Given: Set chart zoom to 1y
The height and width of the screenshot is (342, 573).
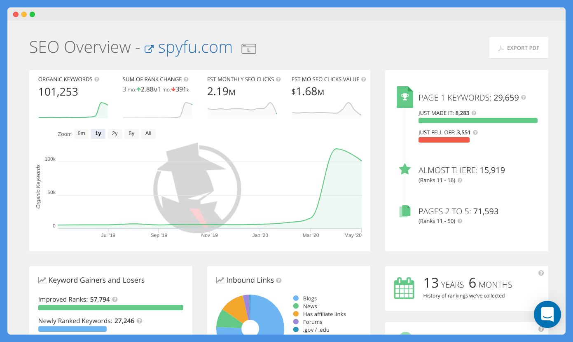Looking at the screenshot, I should [98, 134].
